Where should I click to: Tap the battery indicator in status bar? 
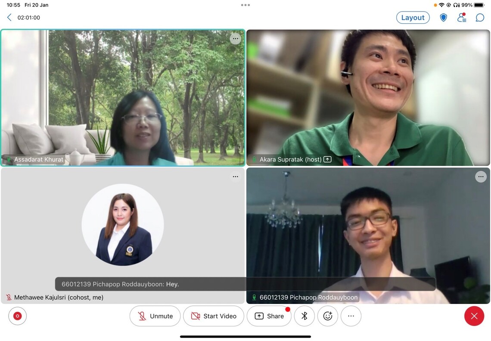(x=479, y=5)
